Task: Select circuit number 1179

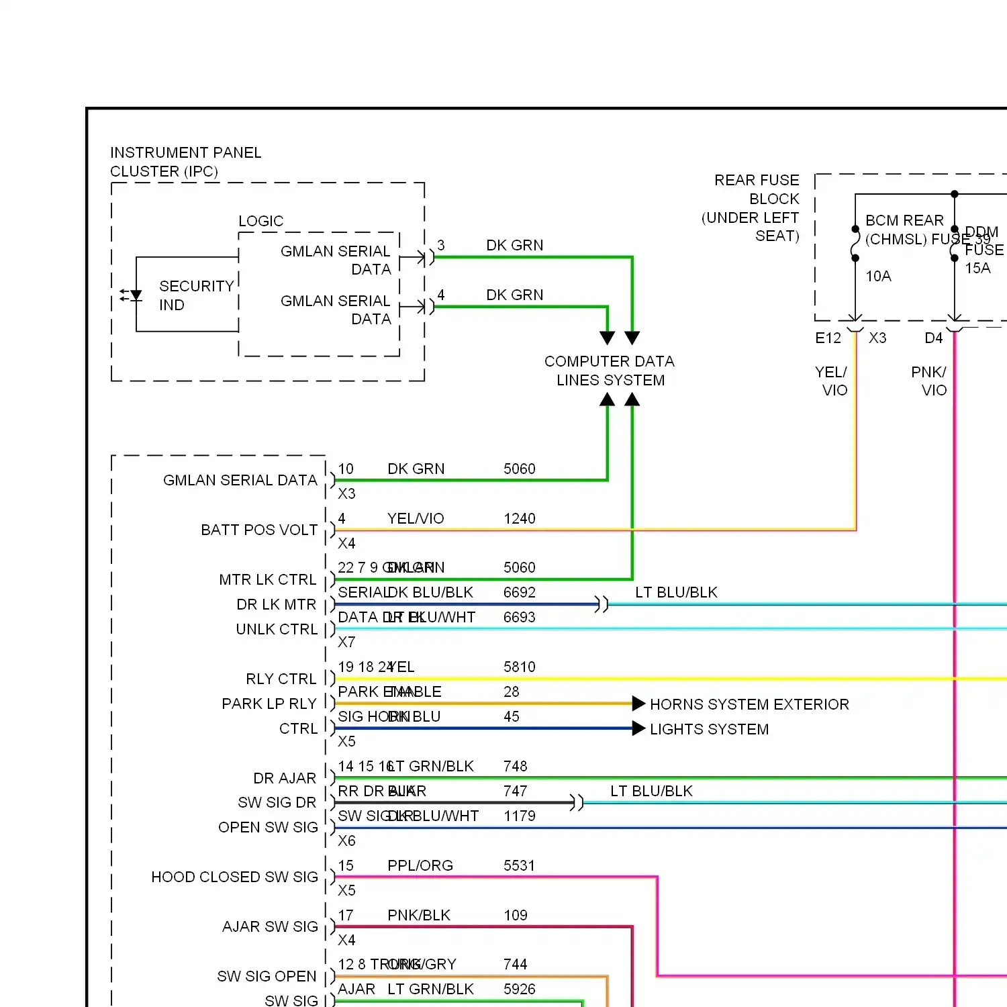Action: pos(520,816)
